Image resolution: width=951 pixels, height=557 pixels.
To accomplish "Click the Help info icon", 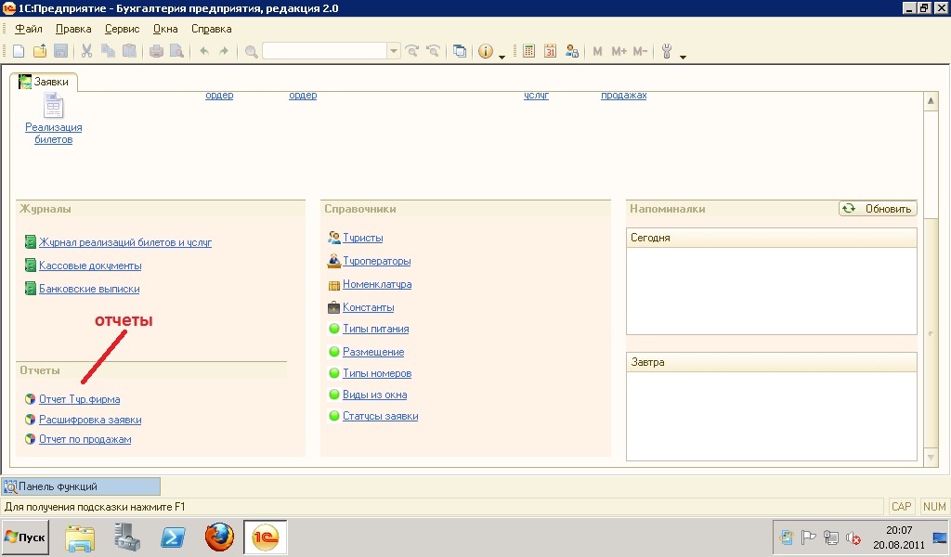I will click(x=485, y=51).
